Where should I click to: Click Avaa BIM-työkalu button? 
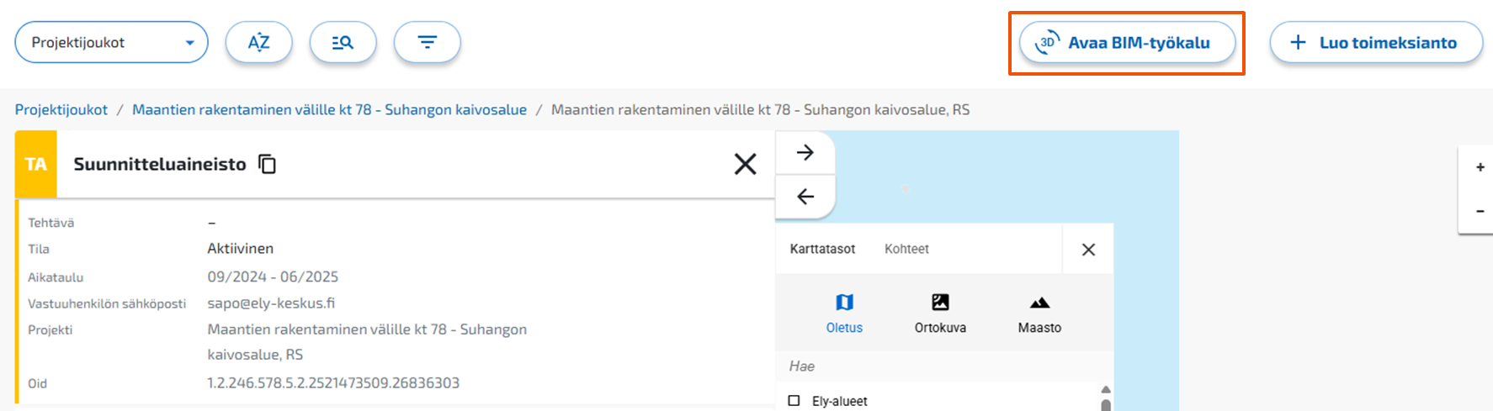[1127, 43]
